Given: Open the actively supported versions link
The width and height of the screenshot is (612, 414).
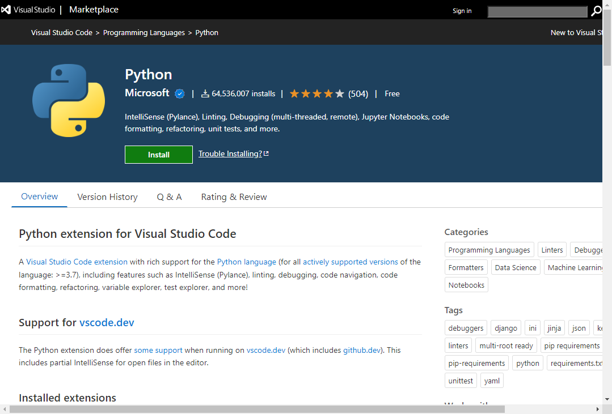Looking at the screenshot, I should [x=351, y=262].
